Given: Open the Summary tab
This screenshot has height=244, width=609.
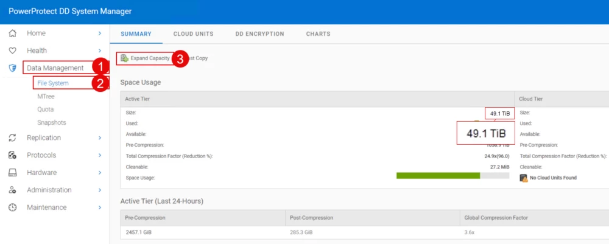Looking at the screenshot, I should 136,33.
